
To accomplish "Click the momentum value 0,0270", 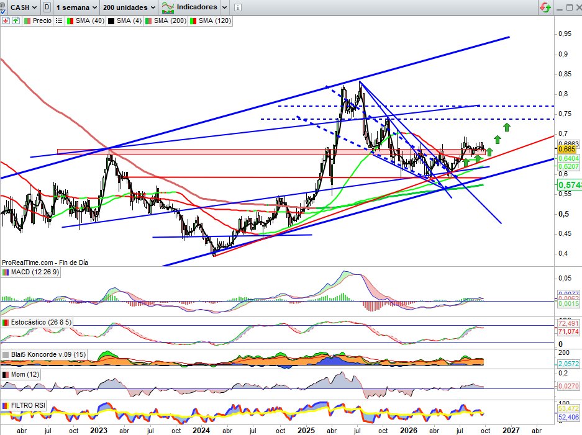I will click(x=568, y=386).
